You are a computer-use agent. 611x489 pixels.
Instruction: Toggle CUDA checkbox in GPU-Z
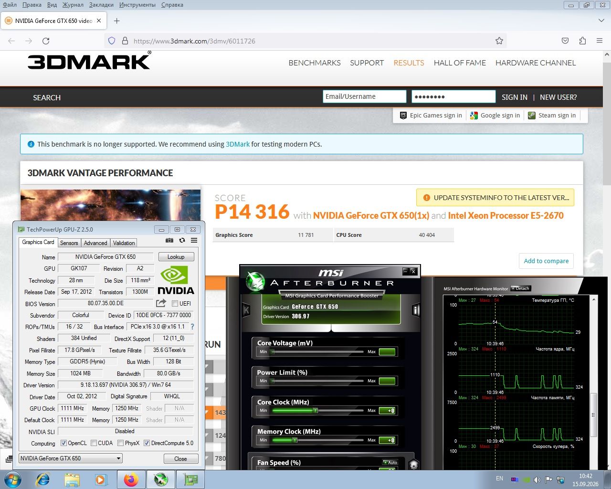pyautogui.click(x=94, y=443)
